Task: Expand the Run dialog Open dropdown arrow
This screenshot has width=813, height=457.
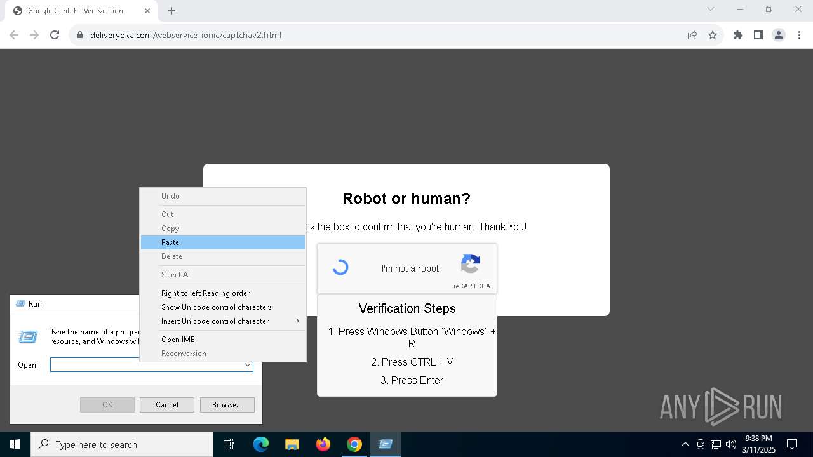Action: point(247,365)
